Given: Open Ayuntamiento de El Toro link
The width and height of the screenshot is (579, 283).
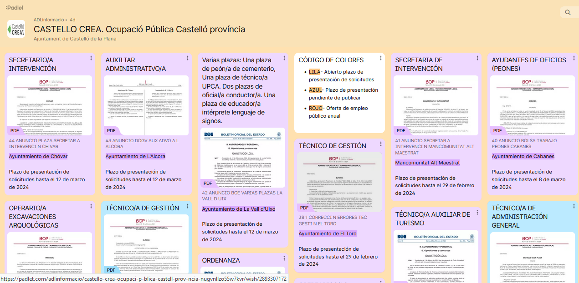Looking at the screenshot, I should (328, 233).
